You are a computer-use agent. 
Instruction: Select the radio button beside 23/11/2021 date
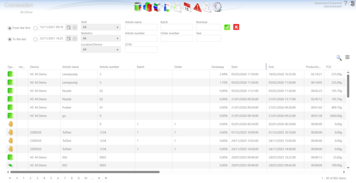[x=35, y=39]
